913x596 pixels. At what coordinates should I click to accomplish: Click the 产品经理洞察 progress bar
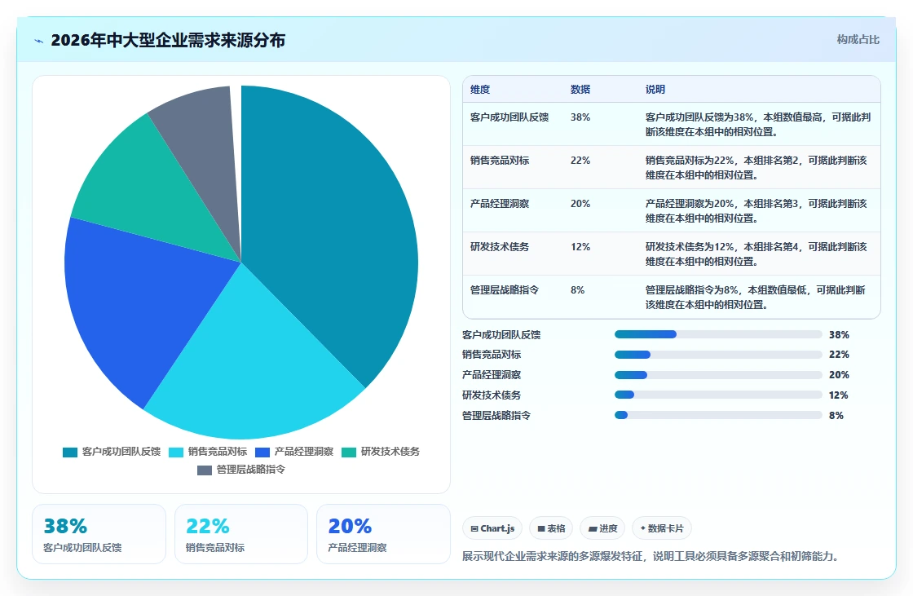tap(718, 375)
